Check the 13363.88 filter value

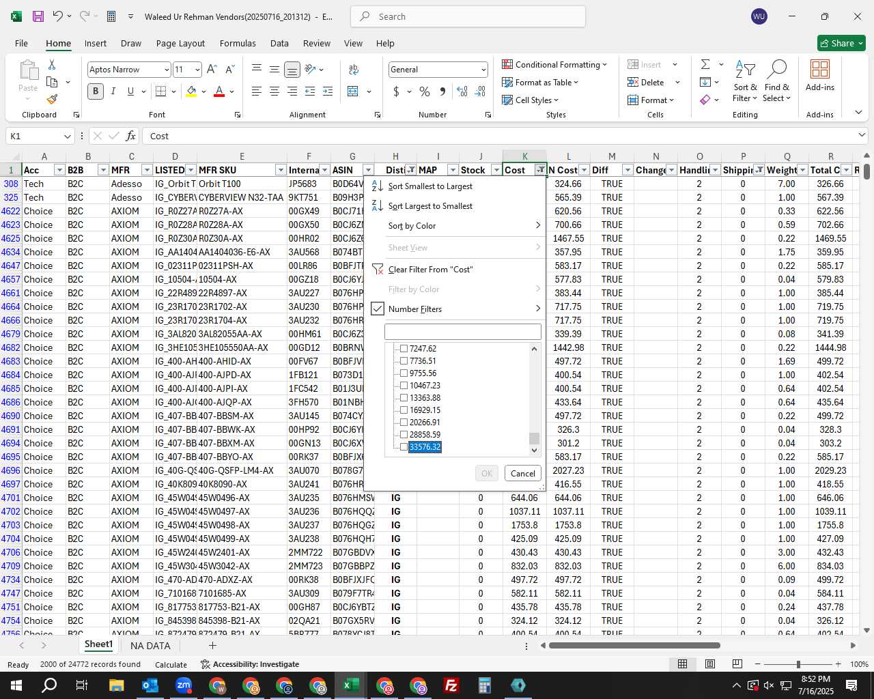(404, 398)
